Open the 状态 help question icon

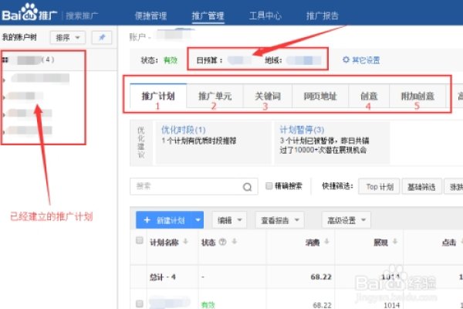click(x=223, y=242)
